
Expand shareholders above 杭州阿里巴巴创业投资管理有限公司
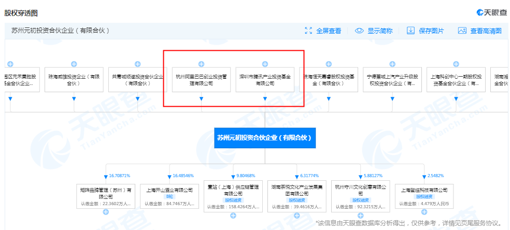201,64
